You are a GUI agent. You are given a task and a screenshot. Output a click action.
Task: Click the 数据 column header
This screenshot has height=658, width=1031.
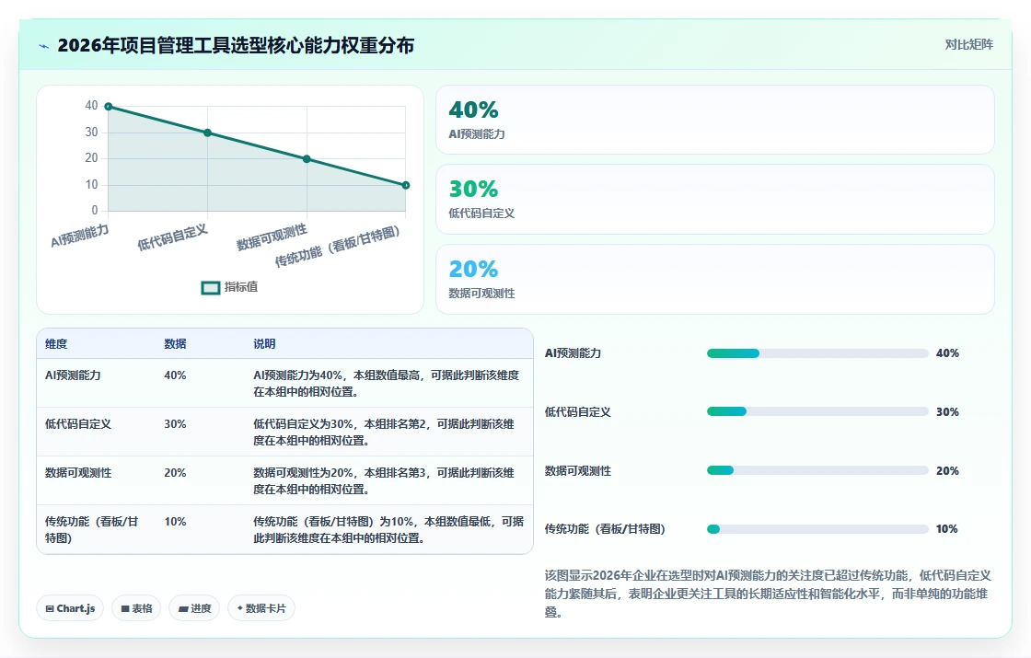[x=175, y=344]
